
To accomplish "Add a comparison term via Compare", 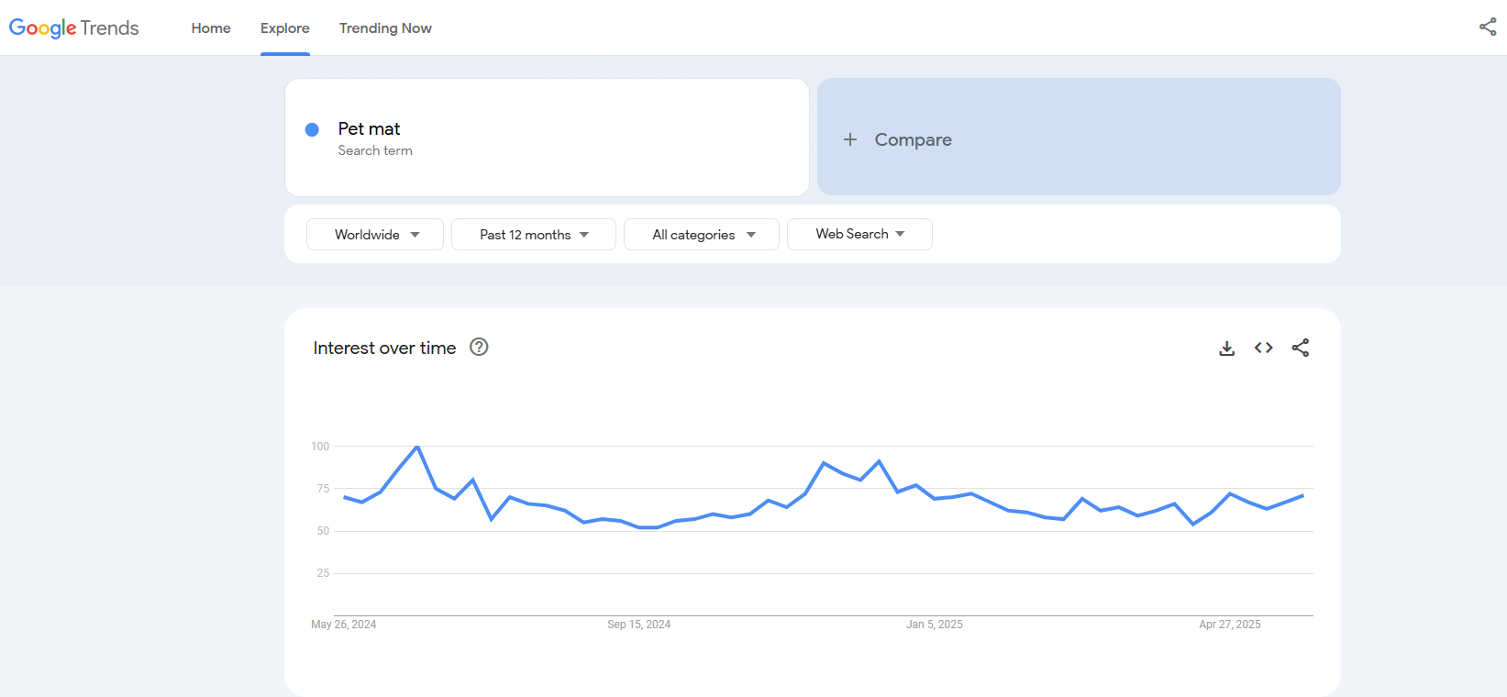I will coord(1079,137).
